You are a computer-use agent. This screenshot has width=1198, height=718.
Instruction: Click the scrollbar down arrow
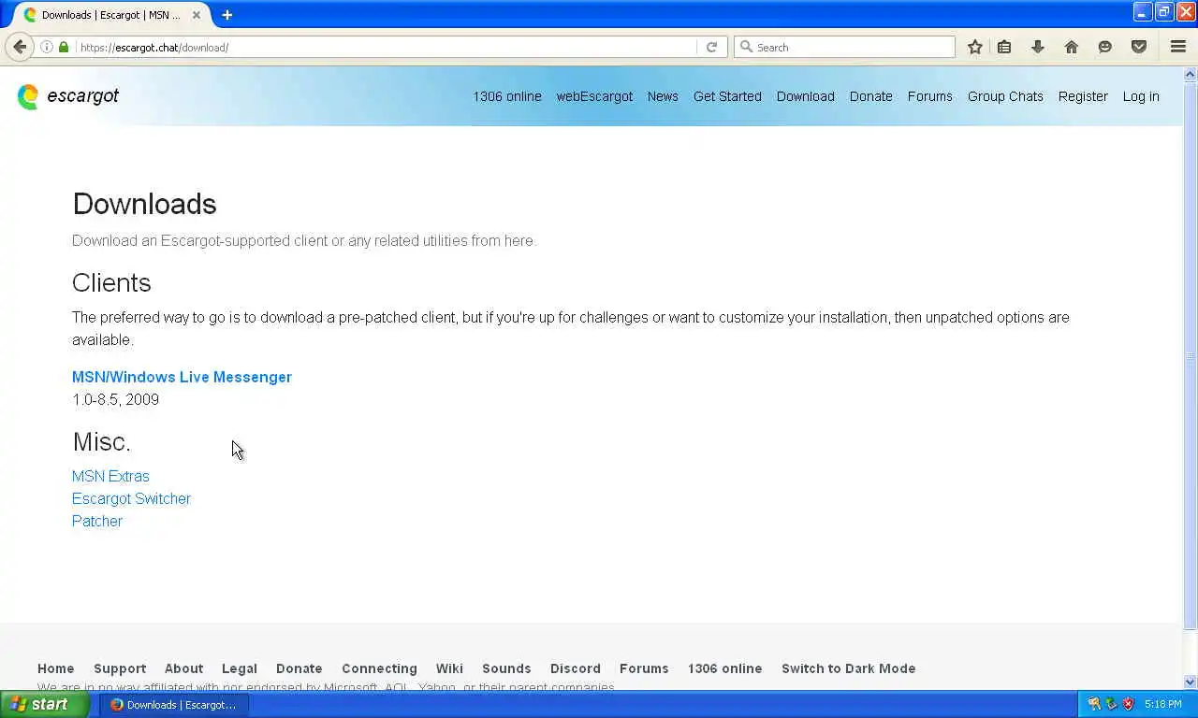(x=1191, y=682)
